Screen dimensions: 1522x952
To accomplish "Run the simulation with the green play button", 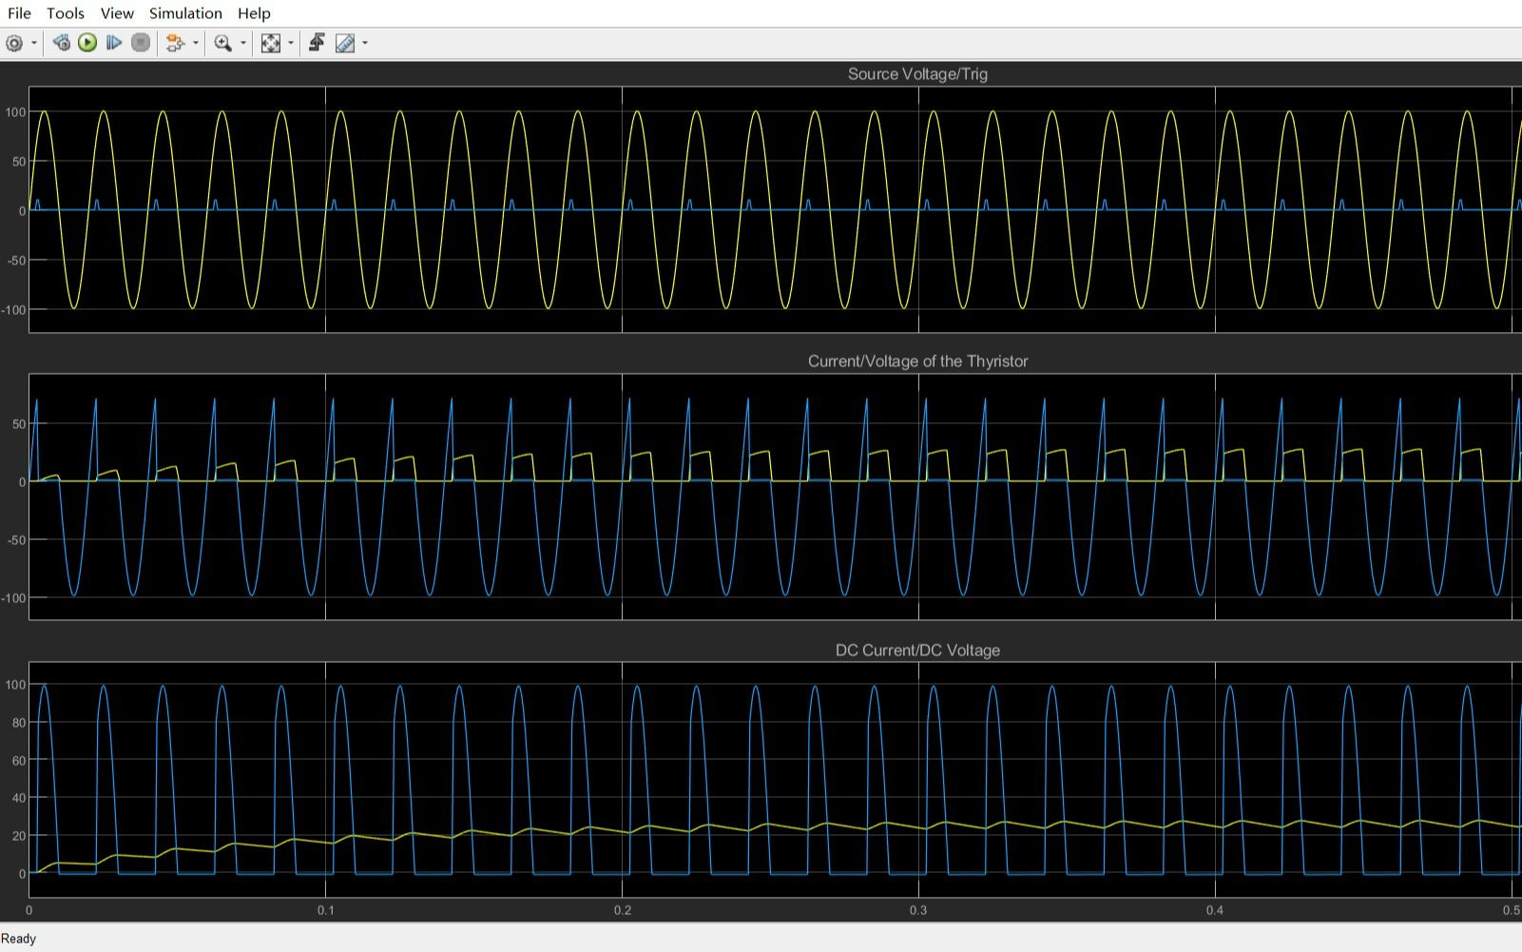I will click(x=87, y=43).
